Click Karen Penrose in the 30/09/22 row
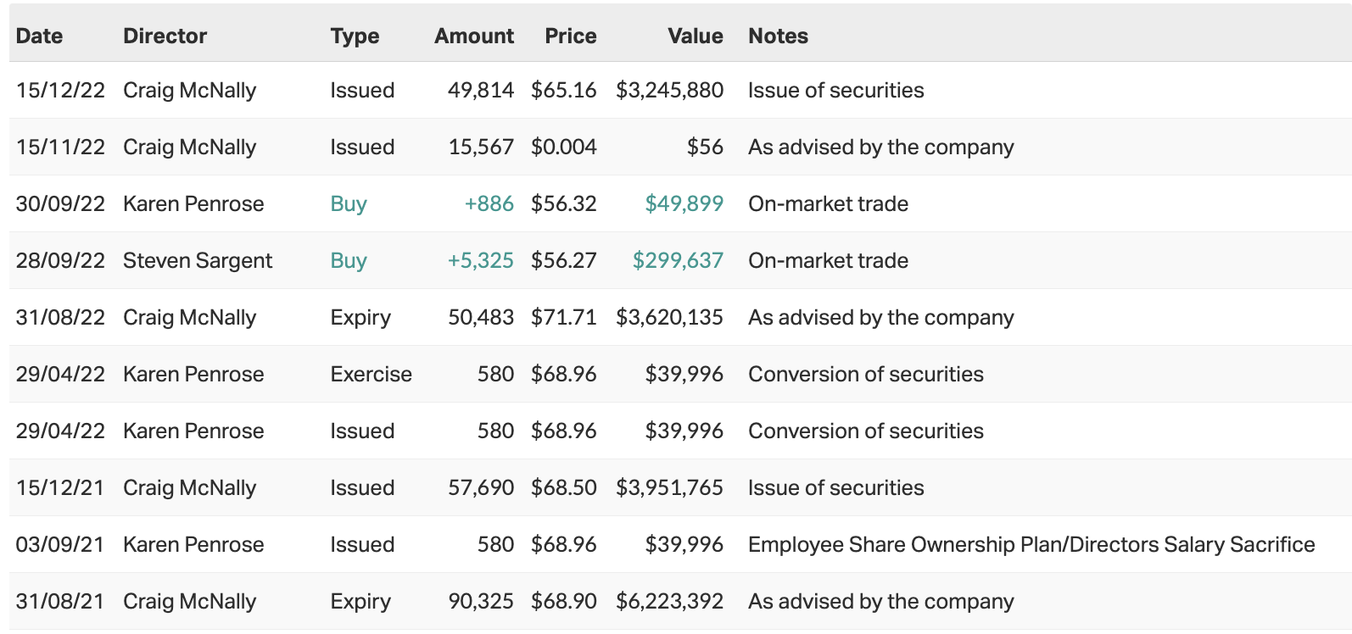Image resolution: width=1352 pixels, height=634 pixels. pyautogui.click(x=193, y=203)
